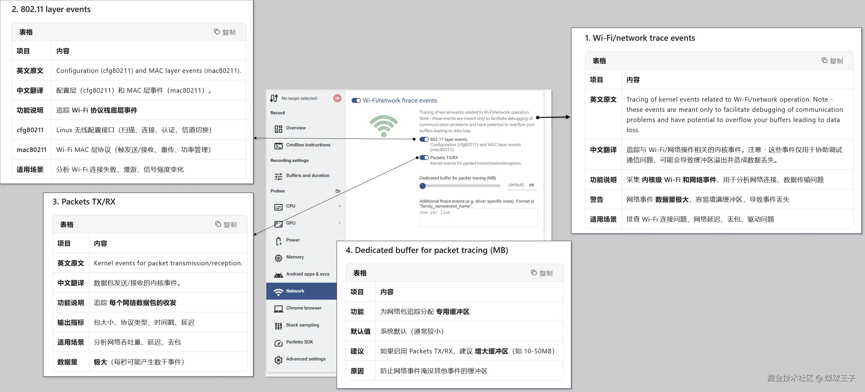Open the Memory probes panel
Image resolution: width=865 pixels, height=392 pixels.
pyautogui.click(x=295, y=257)
